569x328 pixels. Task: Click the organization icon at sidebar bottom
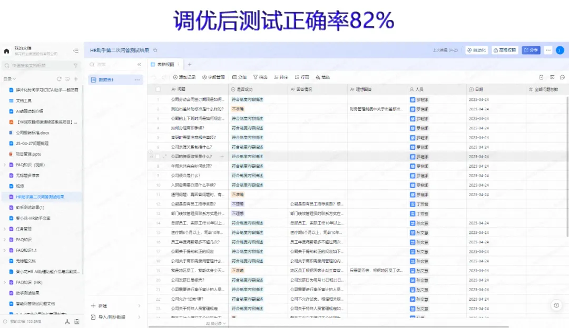tap(67, 322)
